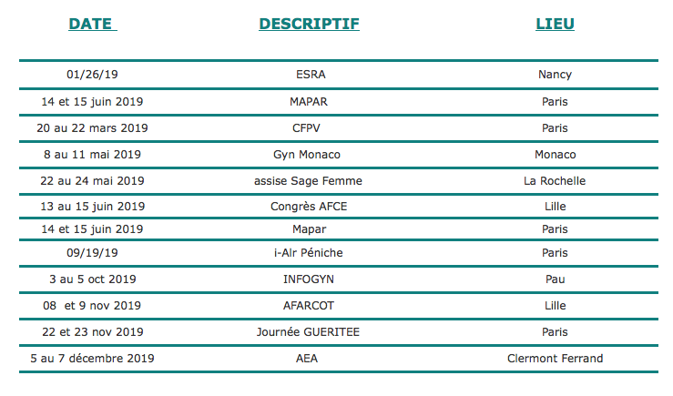Select the LIEU column header
Screen dimensions: 673x396
tap(555, 24)
